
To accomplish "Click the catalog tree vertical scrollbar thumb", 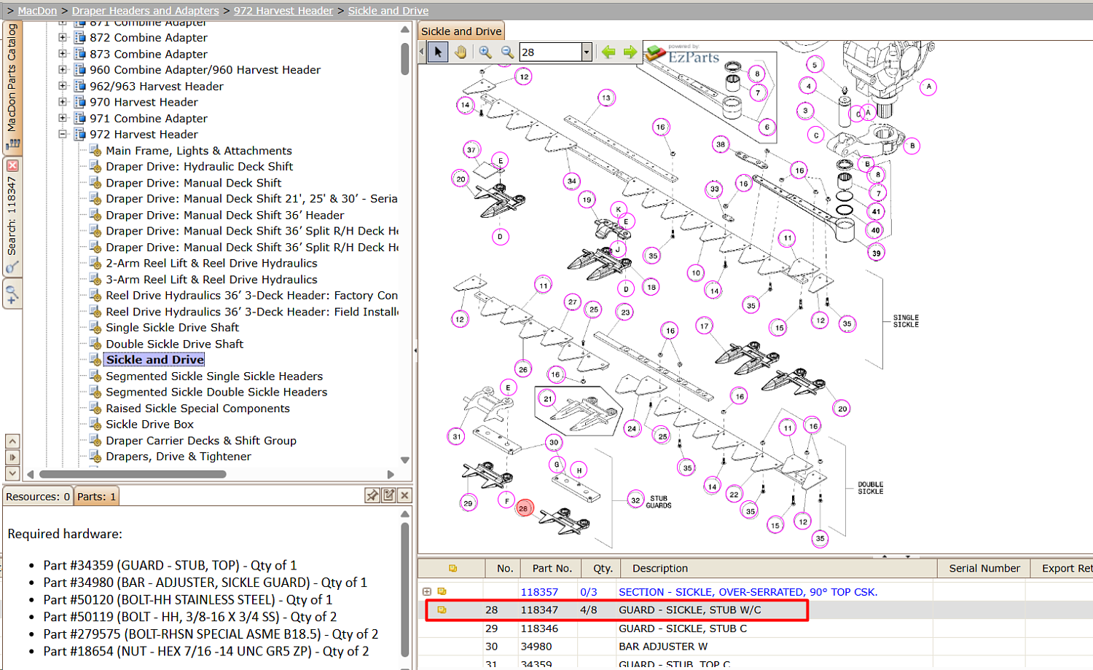I will point(405,58).
